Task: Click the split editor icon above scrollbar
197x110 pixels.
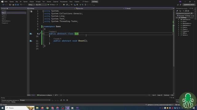Action: pos(174,9)
